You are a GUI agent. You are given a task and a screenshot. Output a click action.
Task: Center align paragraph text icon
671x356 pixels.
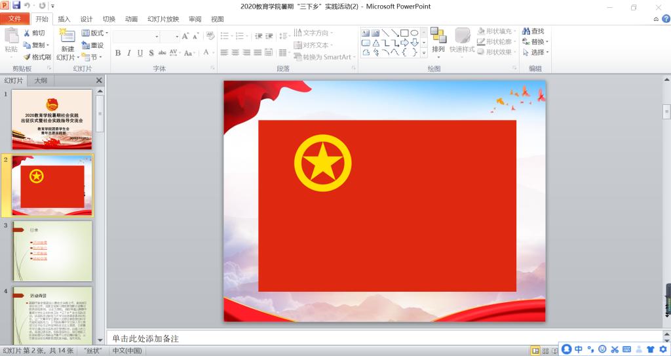(235, 52)
